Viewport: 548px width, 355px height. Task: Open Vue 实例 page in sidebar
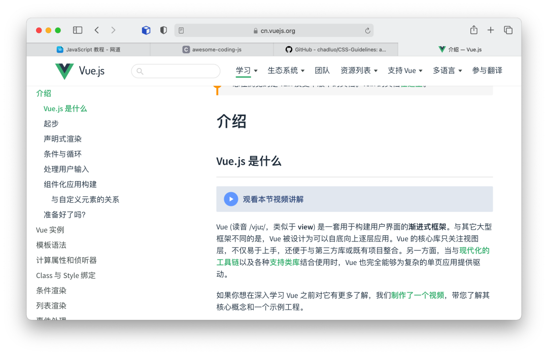[x=50, y=230]
